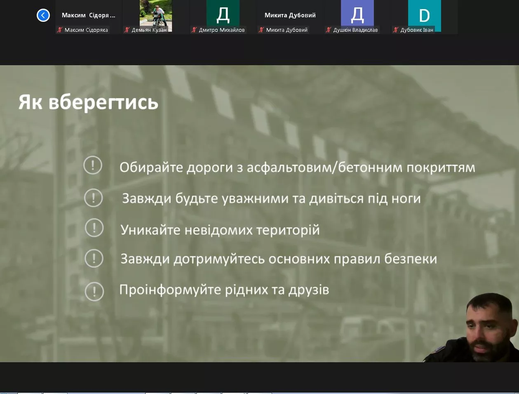Click muted mic icon beside Микита Дубовий
519x394 pixels.
coord(261,30)
